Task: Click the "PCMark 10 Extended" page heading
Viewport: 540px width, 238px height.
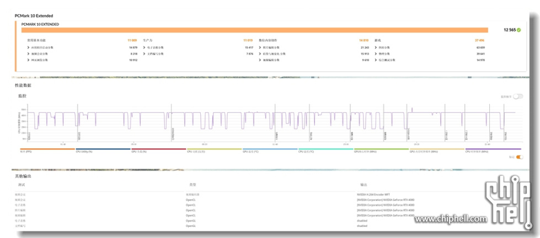Action: coord(34,16)
